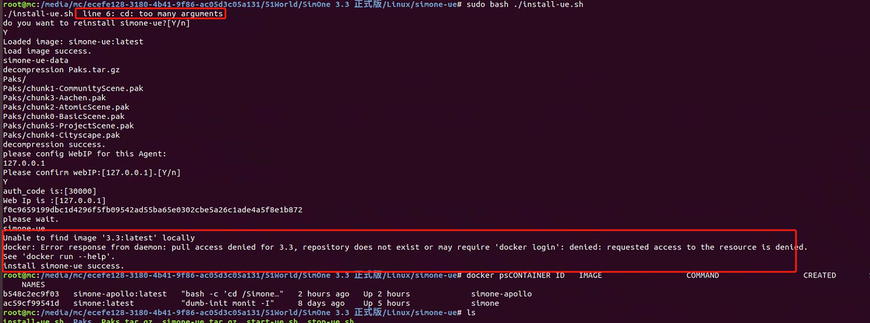The height and width of the screenshot is (323, 870).
Task: Click the 'IMAGE' column header
Action: 591,275
